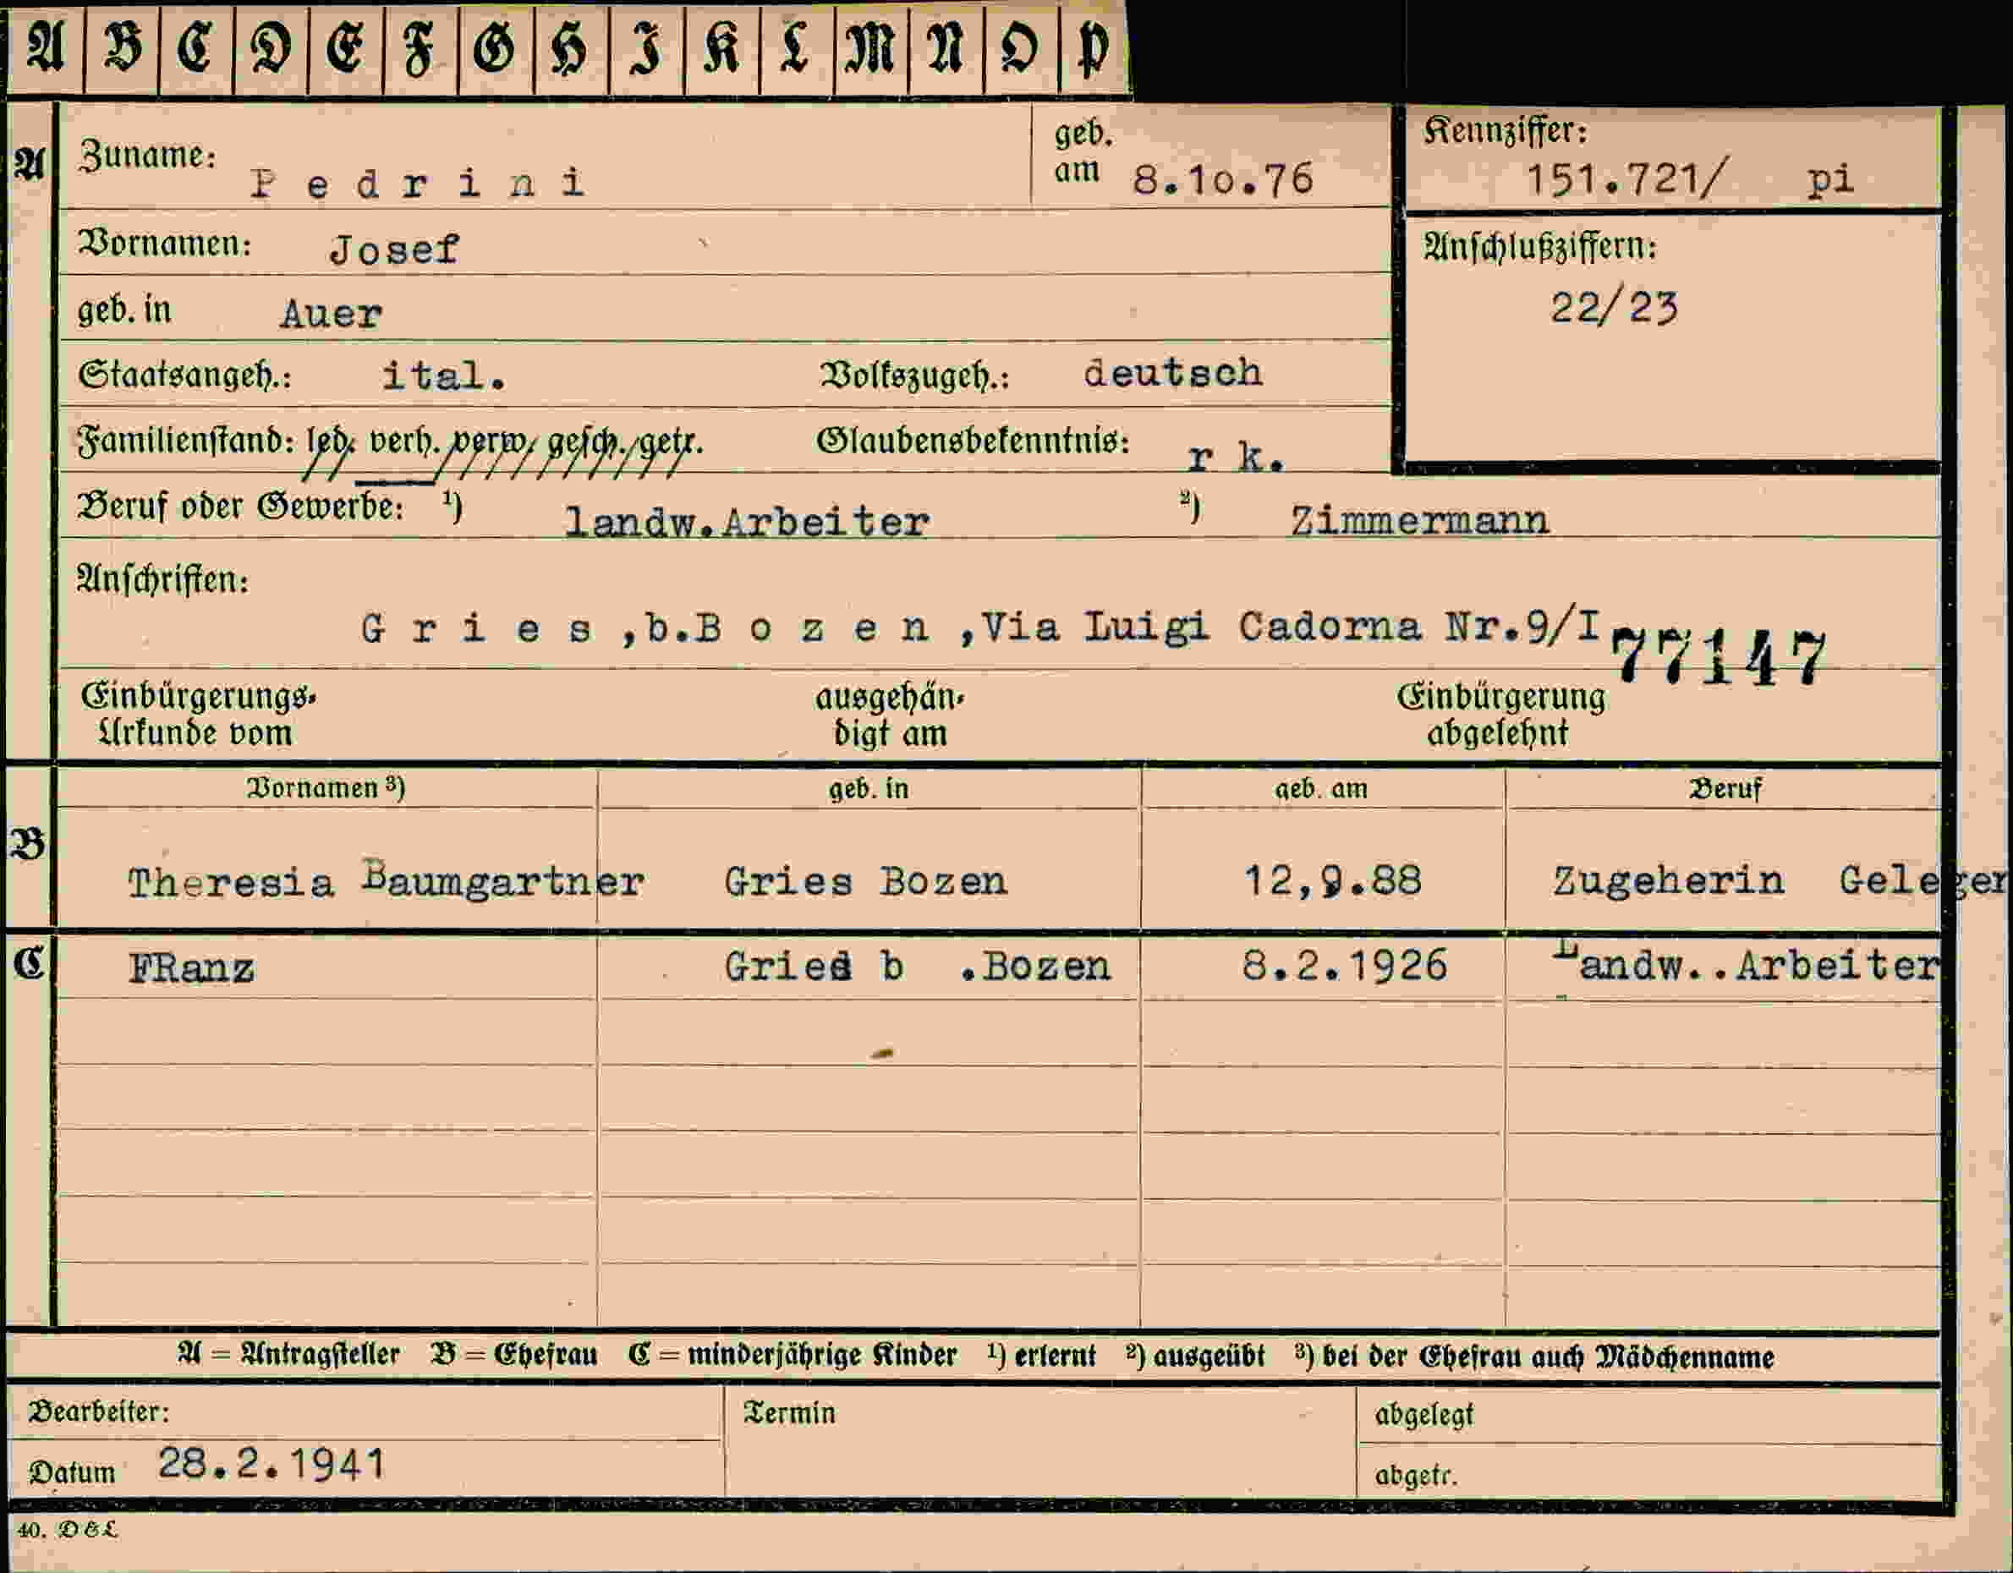Select the index tab letter M
The height and width of the screenshot is (1573, 2013).
tap(872, 48)
